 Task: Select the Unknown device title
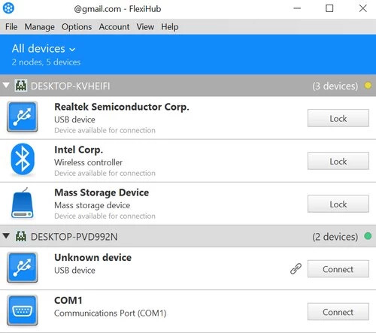92,258
